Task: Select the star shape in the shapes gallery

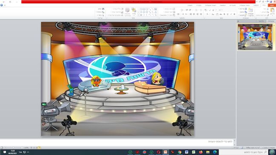Action: tap(141, 15)
